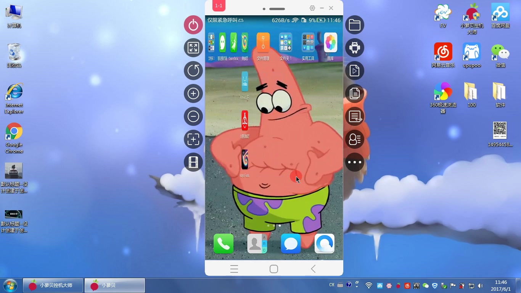Switch to 小萝贝控机大师 taskbar window
The image size is (521, 293).
(x=53, y=285)
